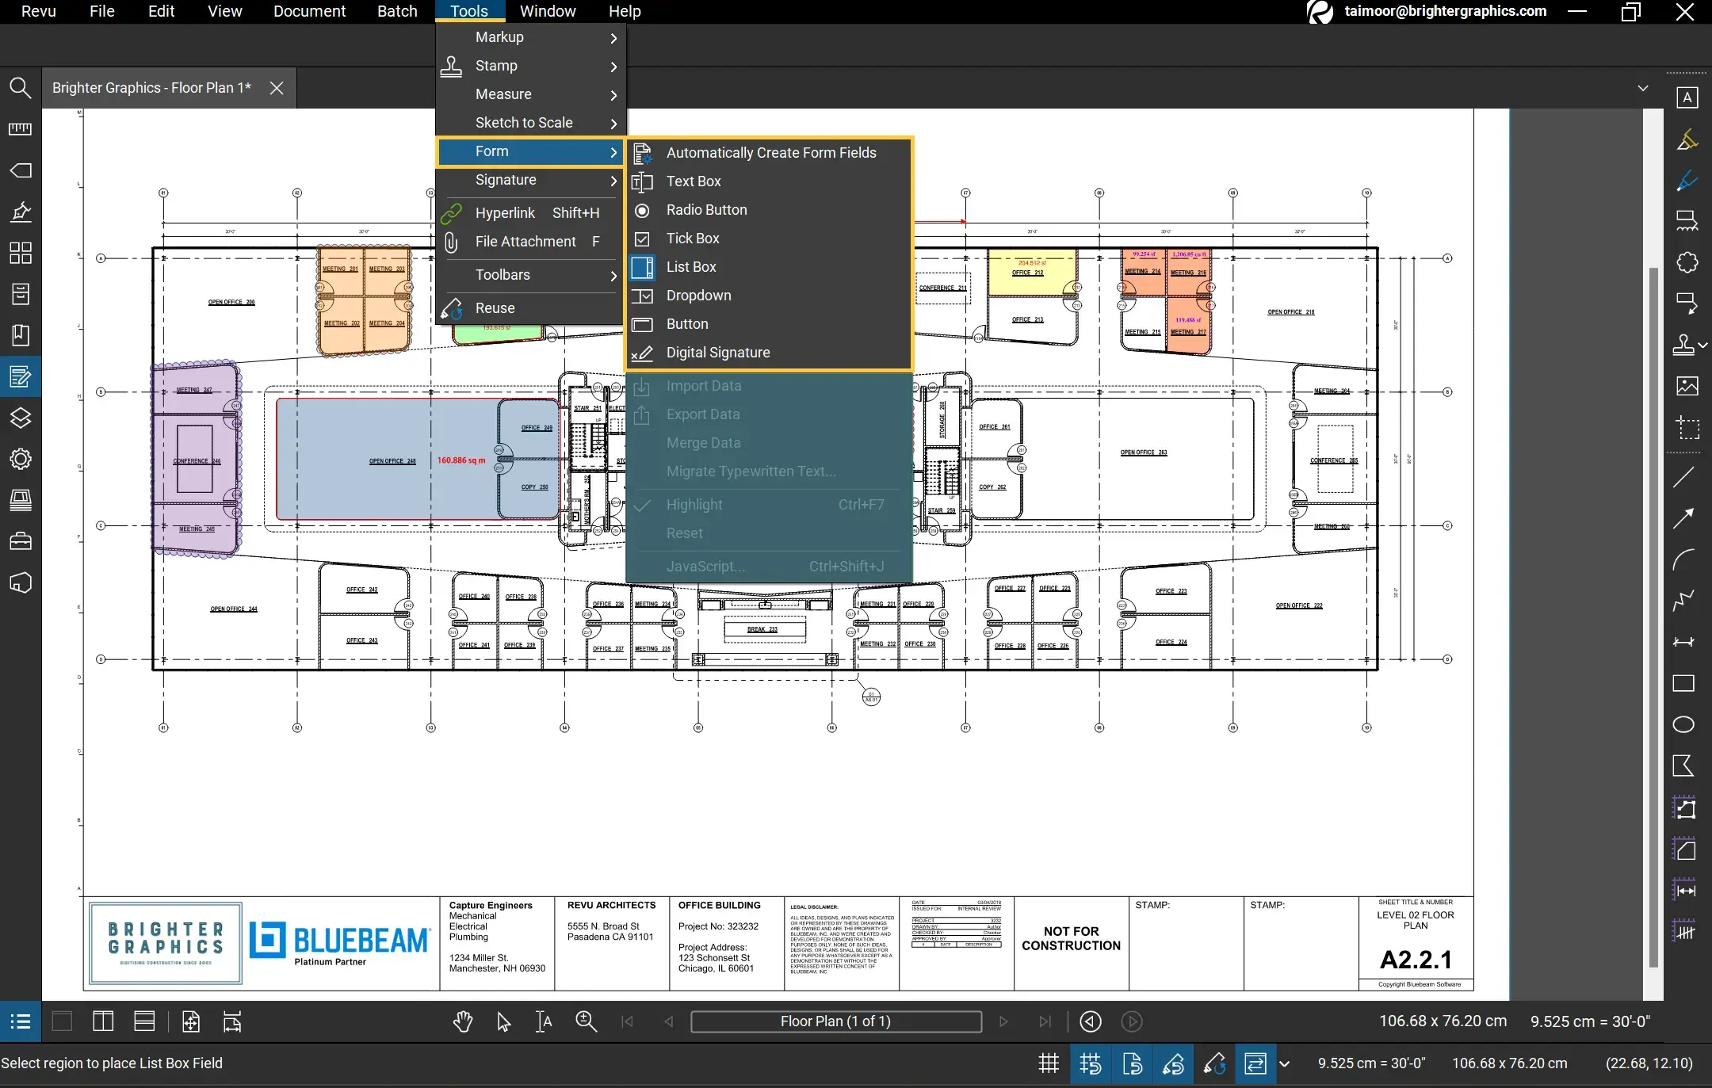Expand the Measure submenu

531,94
